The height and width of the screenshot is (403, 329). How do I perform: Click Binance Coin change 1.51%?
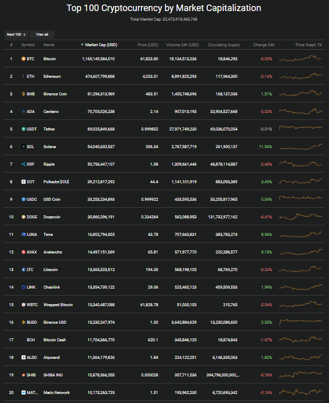[x=266, y=94]
